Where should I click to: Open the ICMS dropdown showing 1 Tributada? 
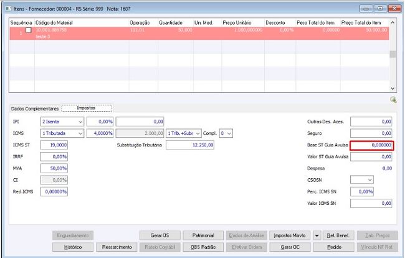click(x=62, y=133)
